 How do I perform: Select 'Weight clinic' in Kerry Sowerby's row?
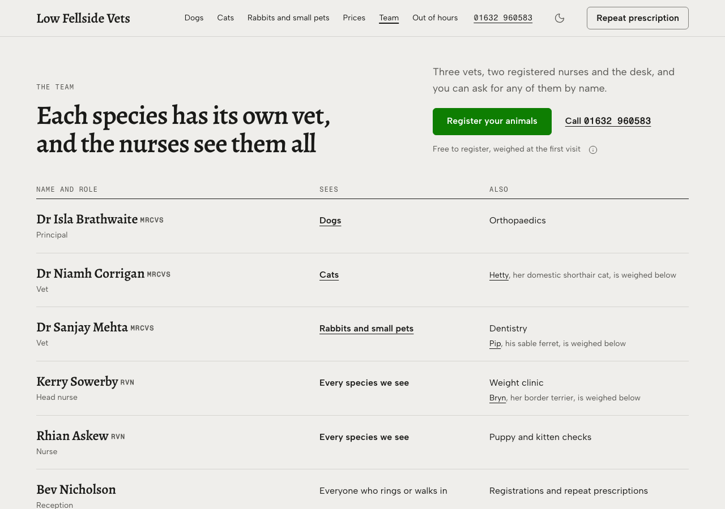coord(517,383)
